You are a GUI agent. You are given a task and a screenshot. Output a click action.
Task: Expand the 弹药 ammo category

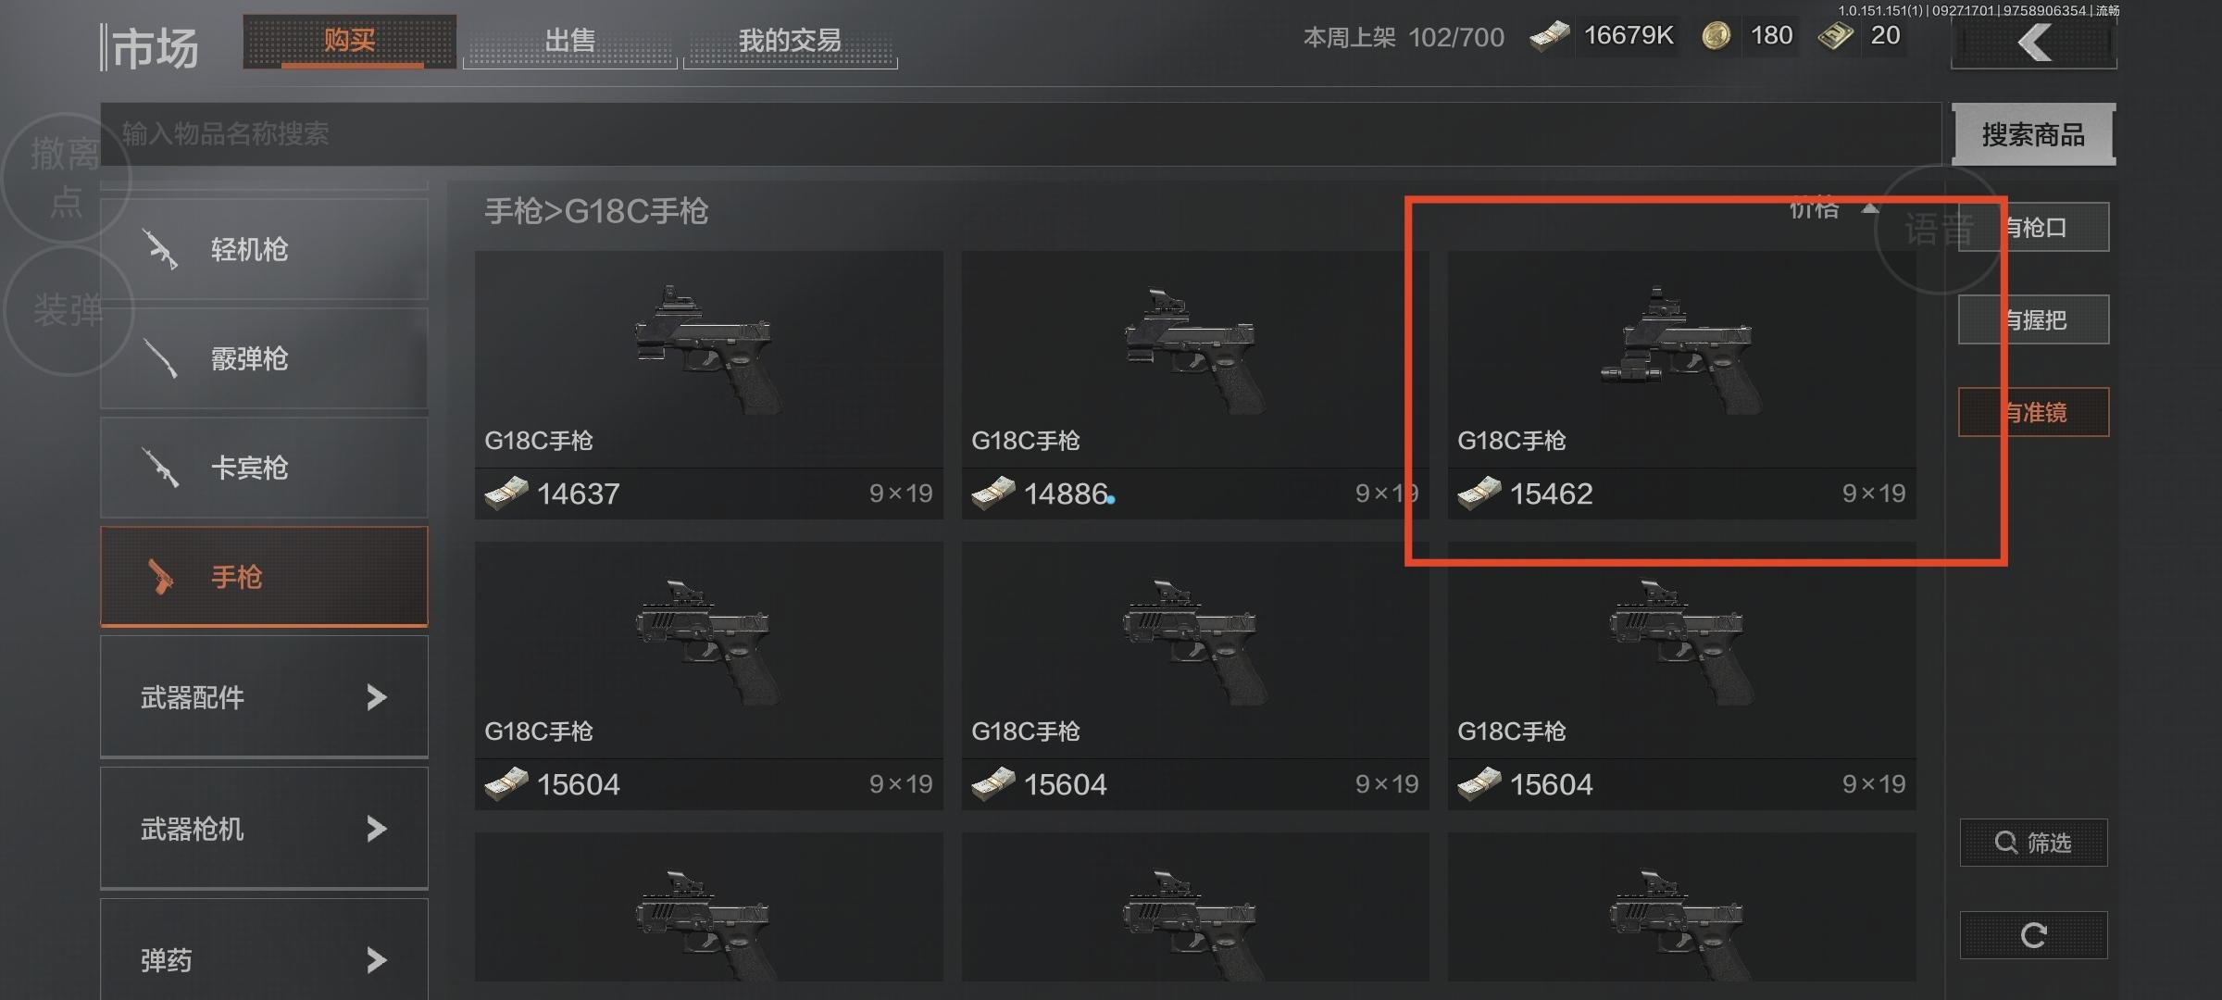pyautogui.click(x=264, y=954)
